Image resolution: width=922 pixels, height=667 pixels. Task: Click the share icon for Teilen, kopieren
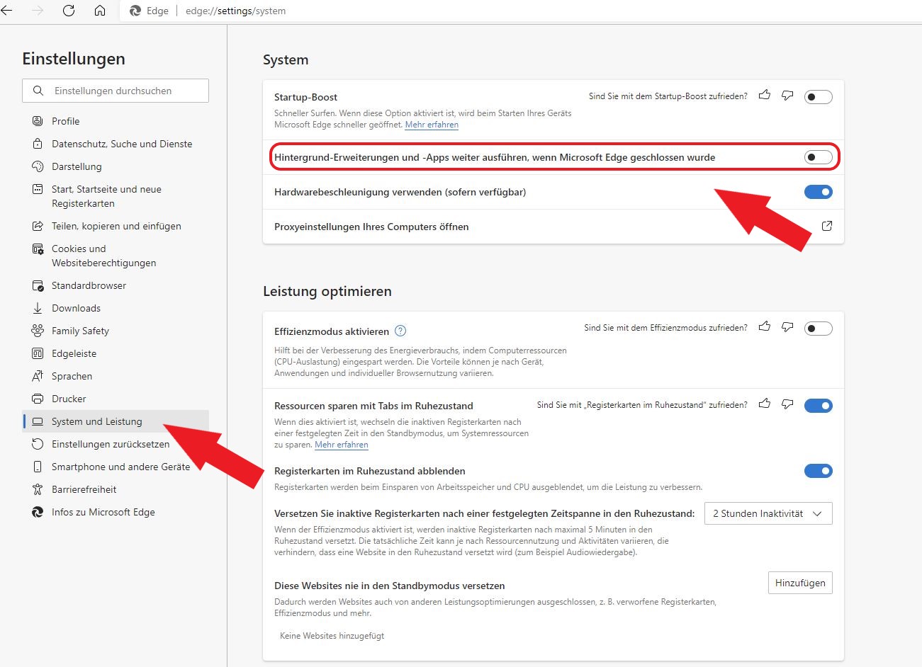(x=38, y=226)
